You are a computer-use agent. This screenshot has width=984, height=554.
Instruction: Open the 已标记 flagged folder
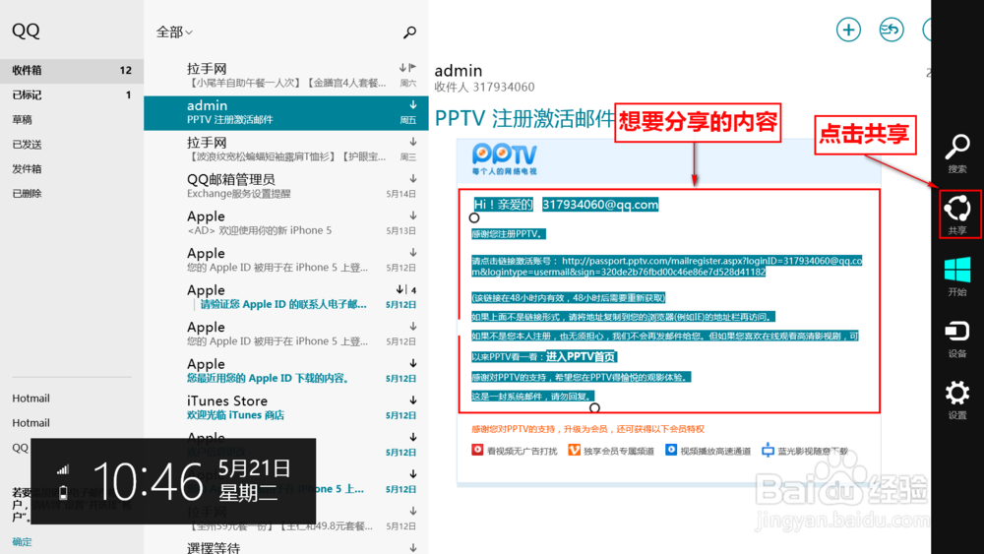(x=72, y=94)
